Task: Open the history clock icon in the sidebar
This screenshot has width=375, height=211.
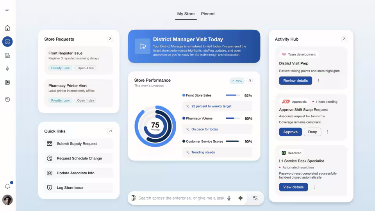Action: tap(7, 100)
